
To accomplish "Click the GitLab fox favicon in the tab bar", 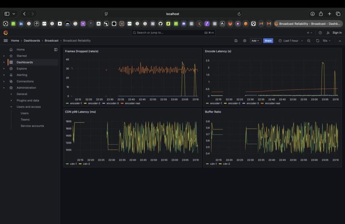I will [x=230, y=24].
